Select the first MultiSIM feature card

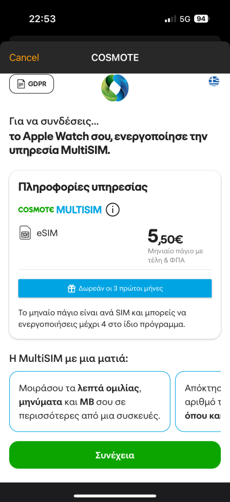90,402
